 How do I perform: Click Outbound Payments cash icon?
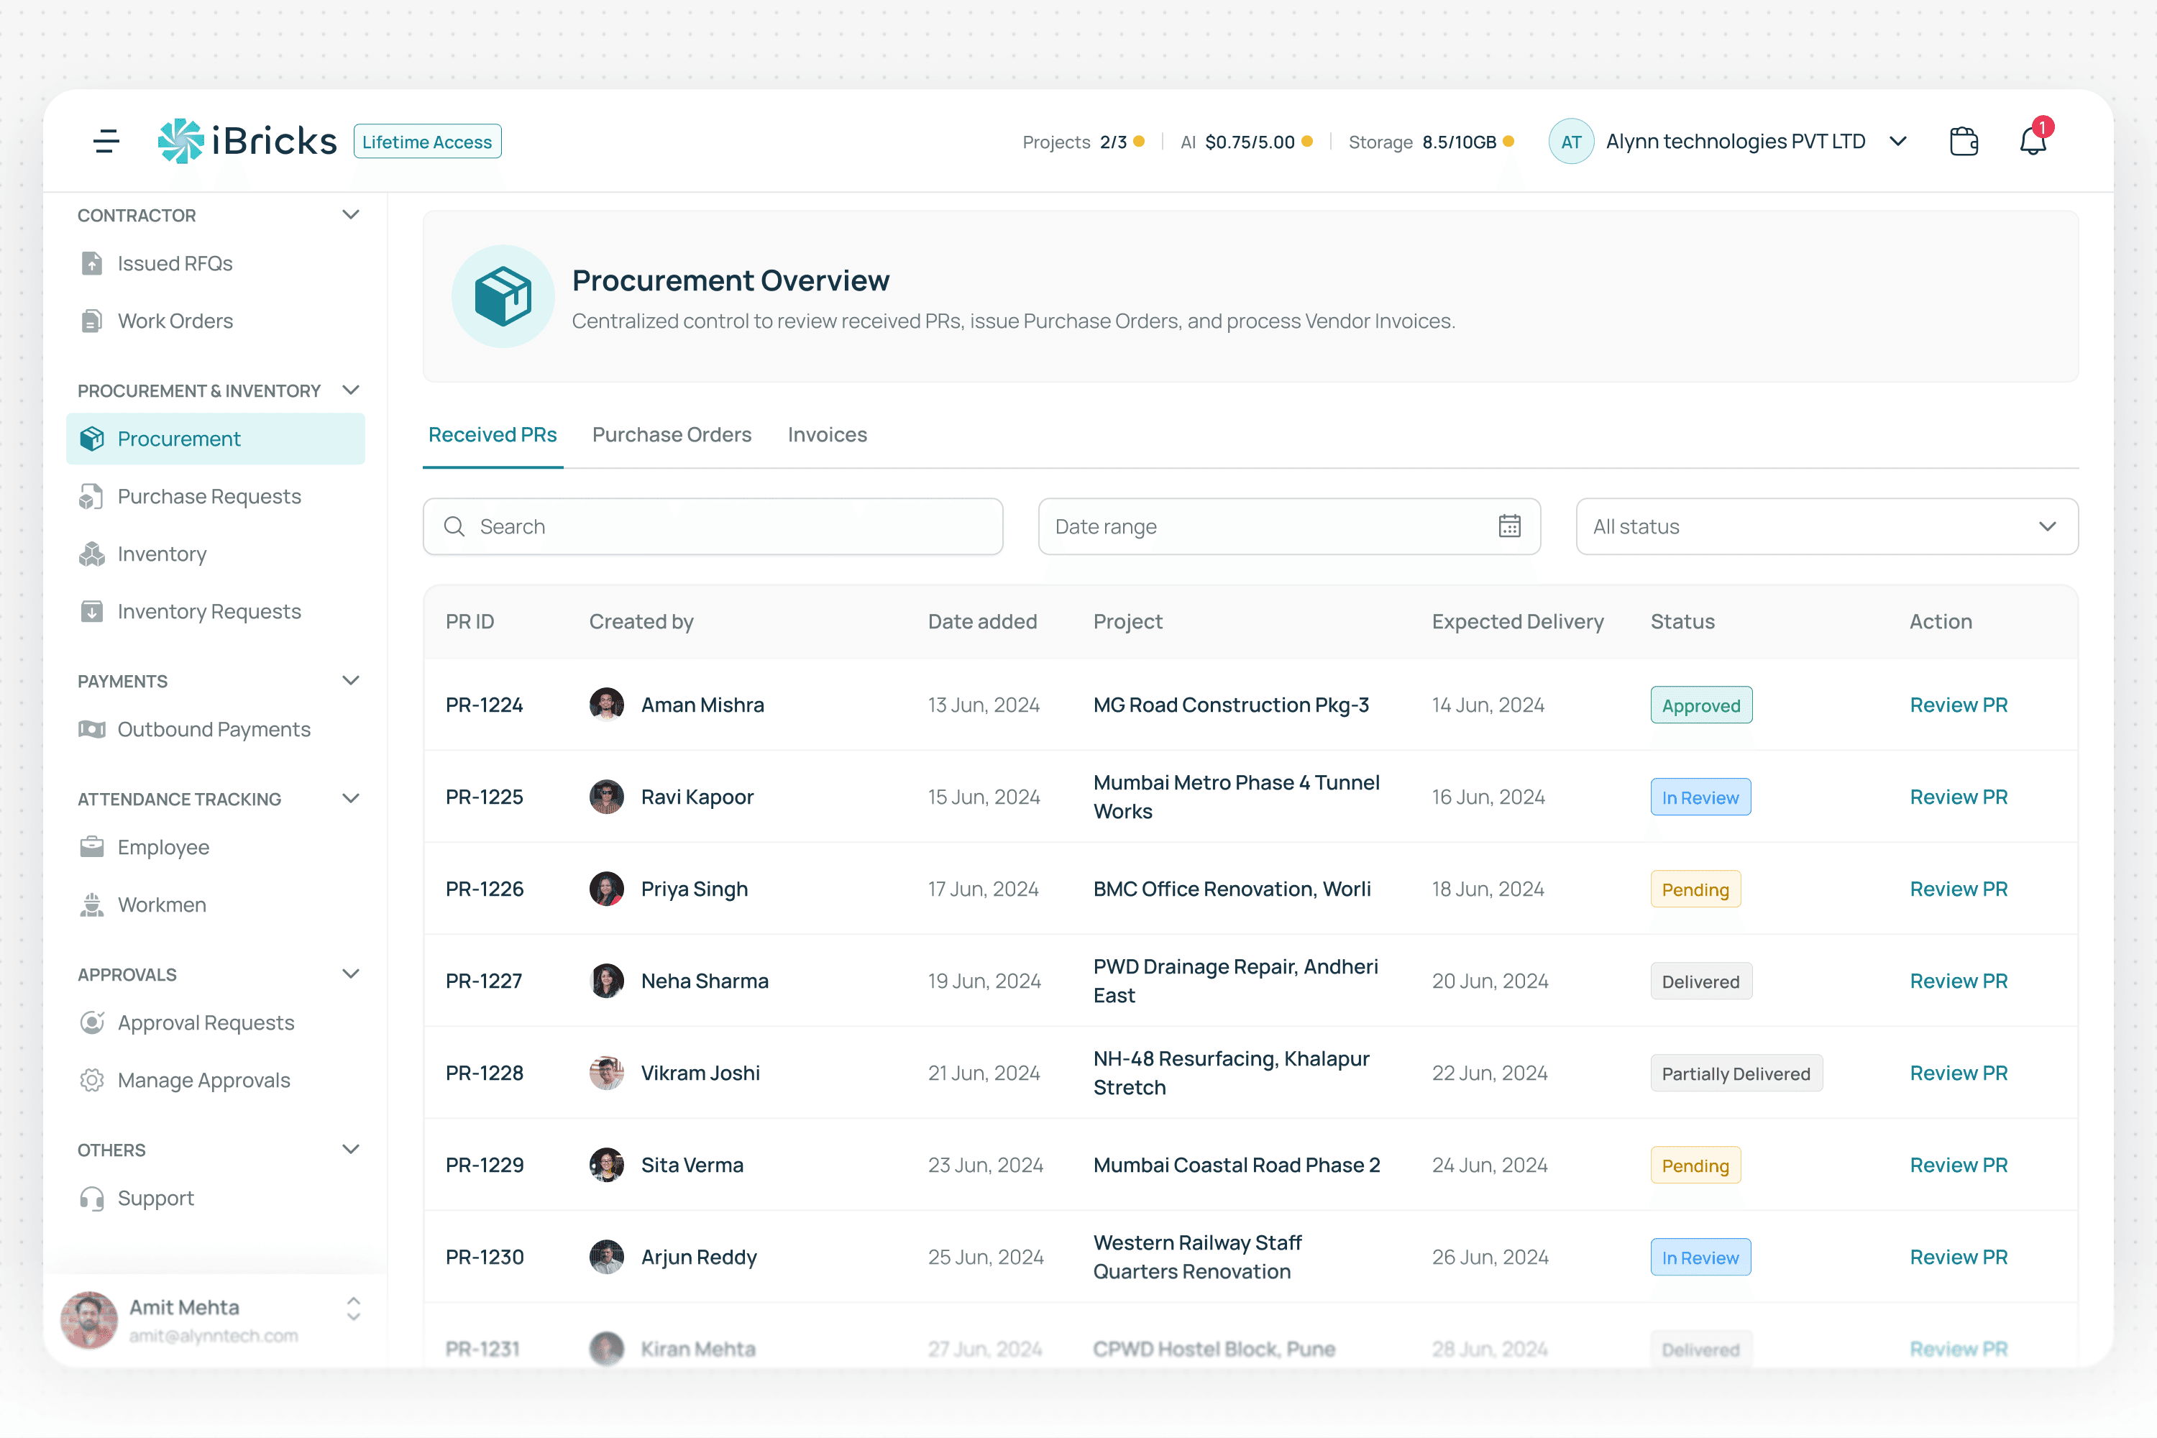coord(92,729)
